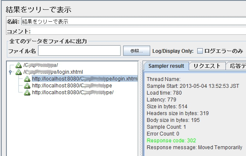Enable the ログ/エラーのみ checkbox
Image resolution: width=246 pixels, height=156 pixels.
(x=200, y=51)
